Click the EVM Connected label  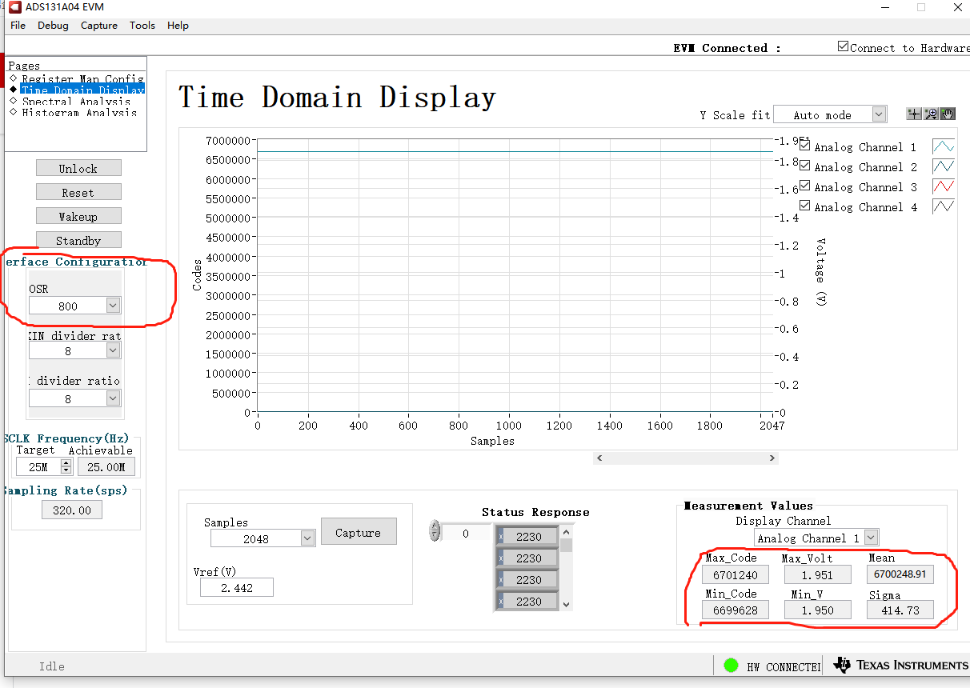click(x=727, y=48)
